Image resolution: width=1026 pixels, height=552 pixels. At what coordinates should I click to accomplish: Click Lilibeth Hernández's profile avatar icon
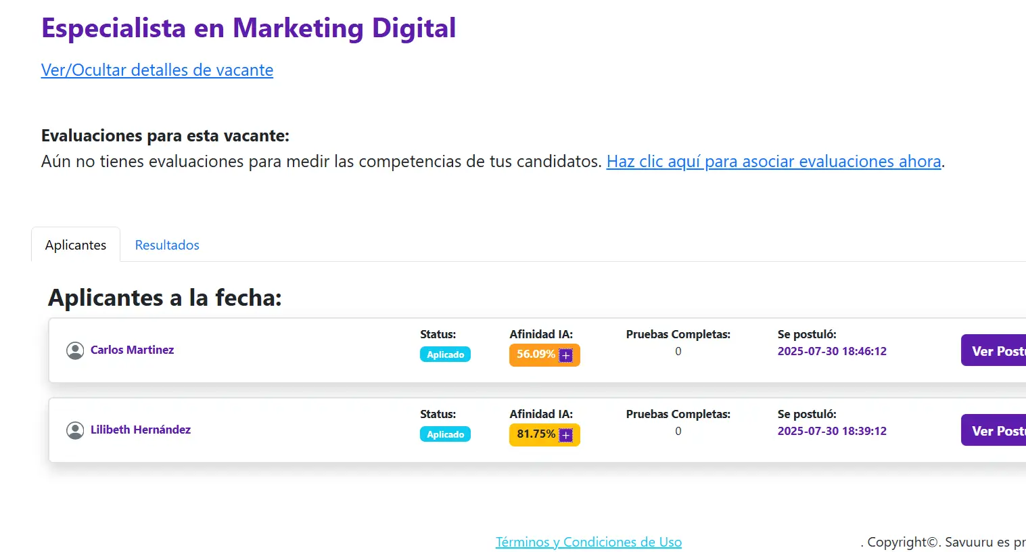pos(75,430)
